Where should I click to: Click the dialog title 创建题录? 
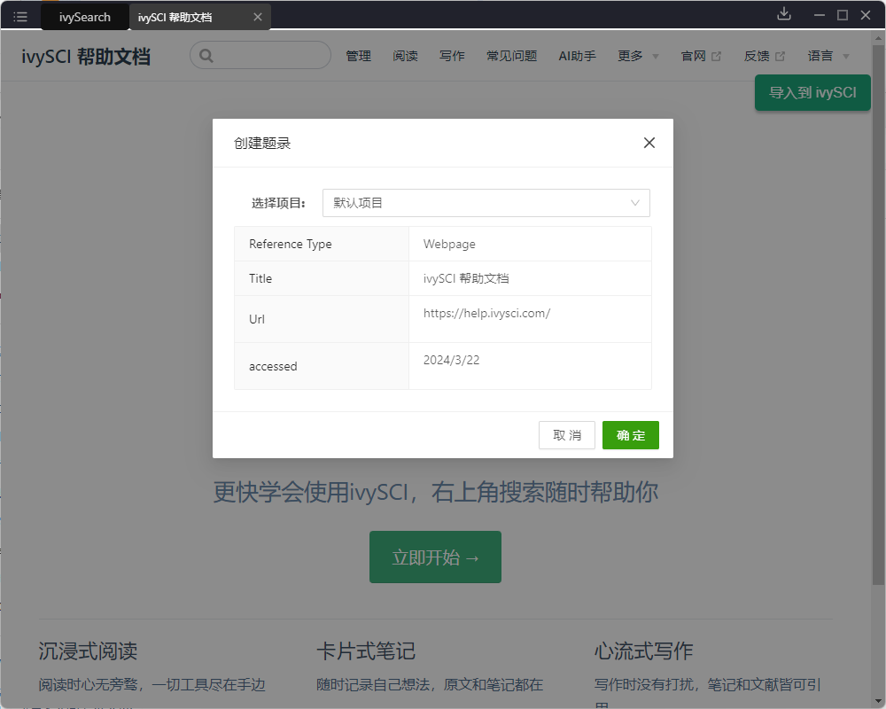tap(262, 143)
